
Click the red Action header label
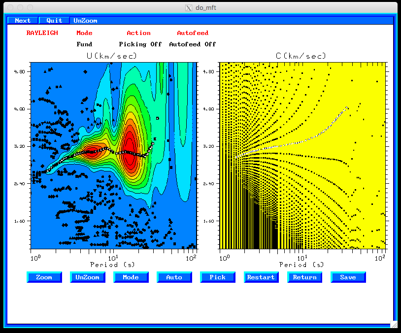pyautogui.click(x=138, y=33)
